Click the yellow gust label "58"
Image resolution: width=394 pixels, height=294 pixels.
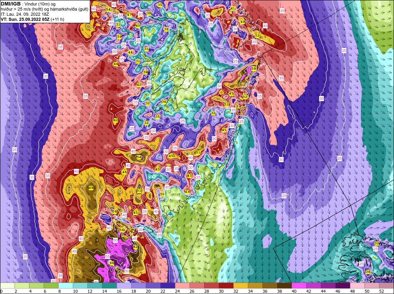(x=253, y=68)
